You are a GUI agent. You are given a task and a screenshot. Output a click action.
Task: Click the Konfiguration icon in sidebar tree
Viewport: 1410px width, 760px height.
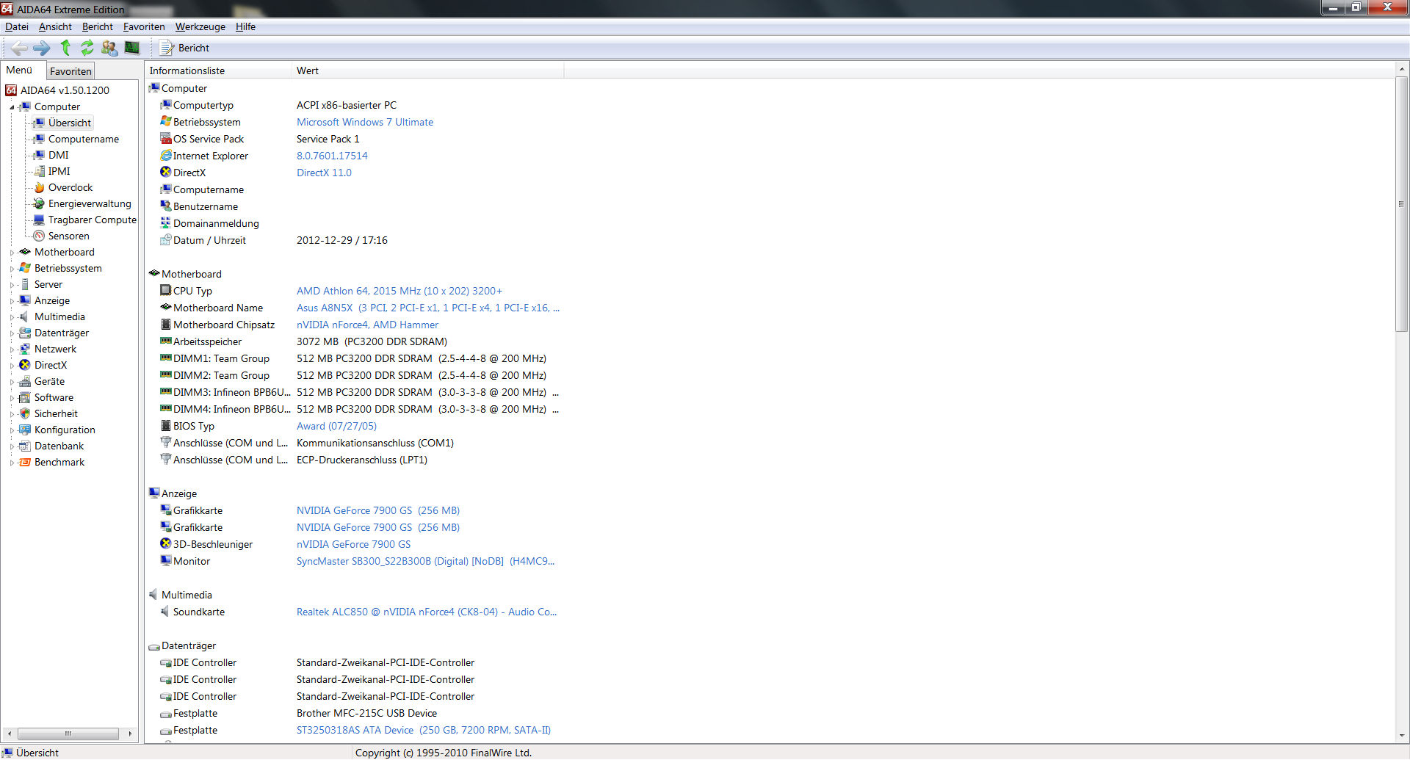click(25, 430)
